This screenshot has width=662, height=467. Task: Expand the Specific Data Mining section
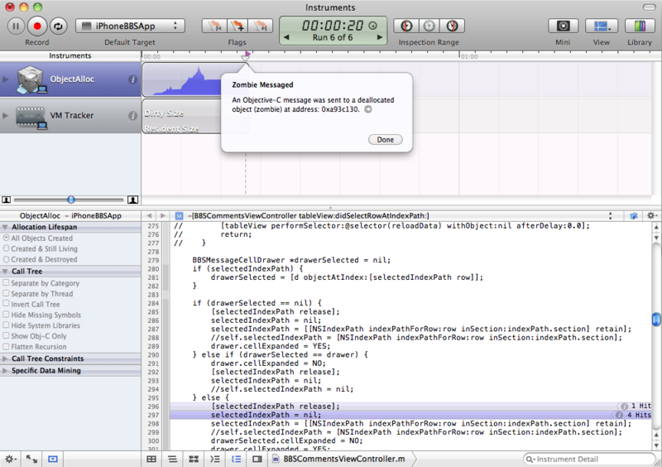tap(5, 370)
